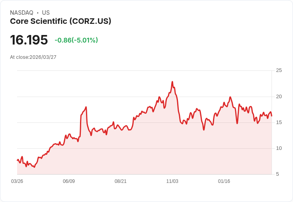
Task: Click the chart's highest peak near 11/03
Action: point(172,82)
